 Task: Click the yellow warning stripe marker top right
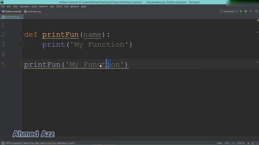pos(258,21)
